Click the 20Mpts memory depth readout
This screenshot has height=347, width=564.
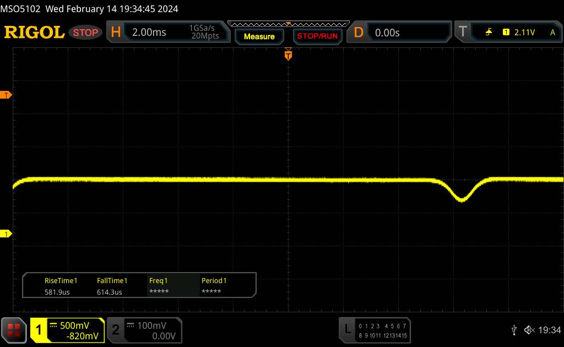(x=205, y=36)
